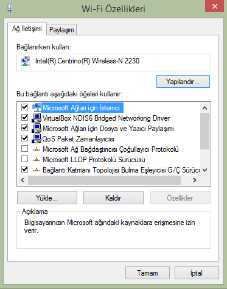Select Microsoft LLDP Protokolü Sürücüsü row
The height and width of the screenshot is (289, 227).
click(94, 160)
